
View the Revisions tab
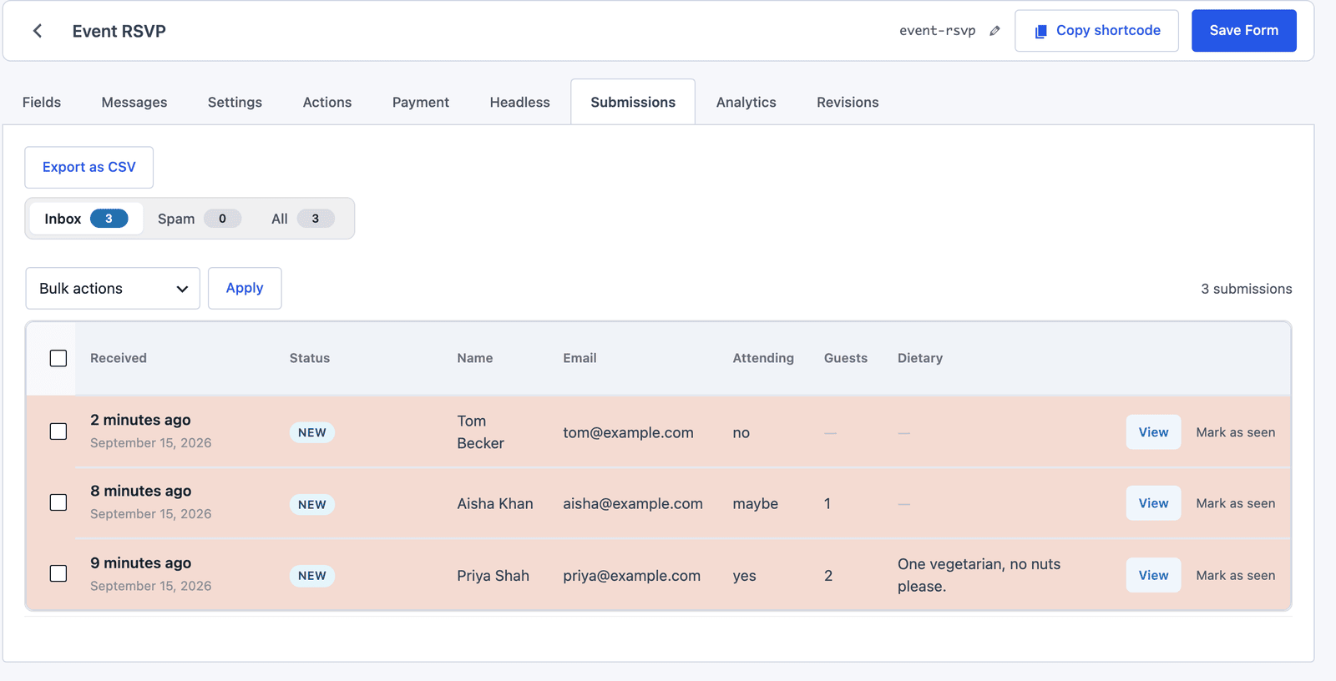pyautogui.click(x=848, y=102)
